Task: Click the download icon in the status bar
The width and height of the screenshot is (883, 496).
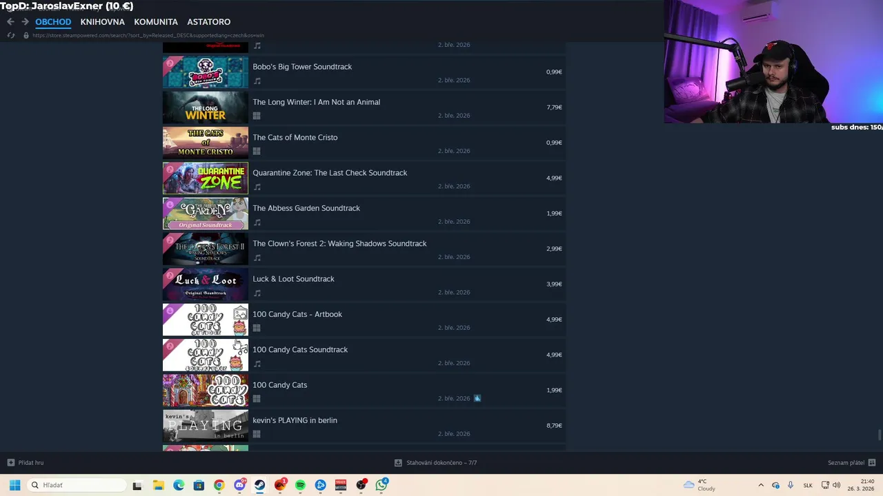Action: pos(398,463)
